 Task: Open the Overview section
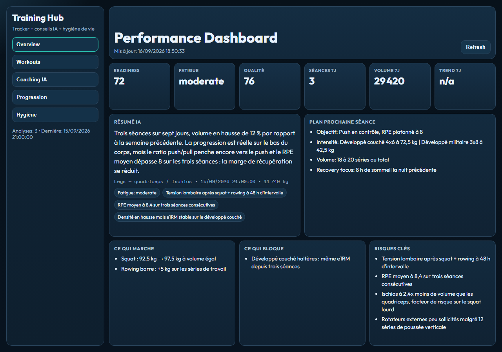click(x=55, y=44)
